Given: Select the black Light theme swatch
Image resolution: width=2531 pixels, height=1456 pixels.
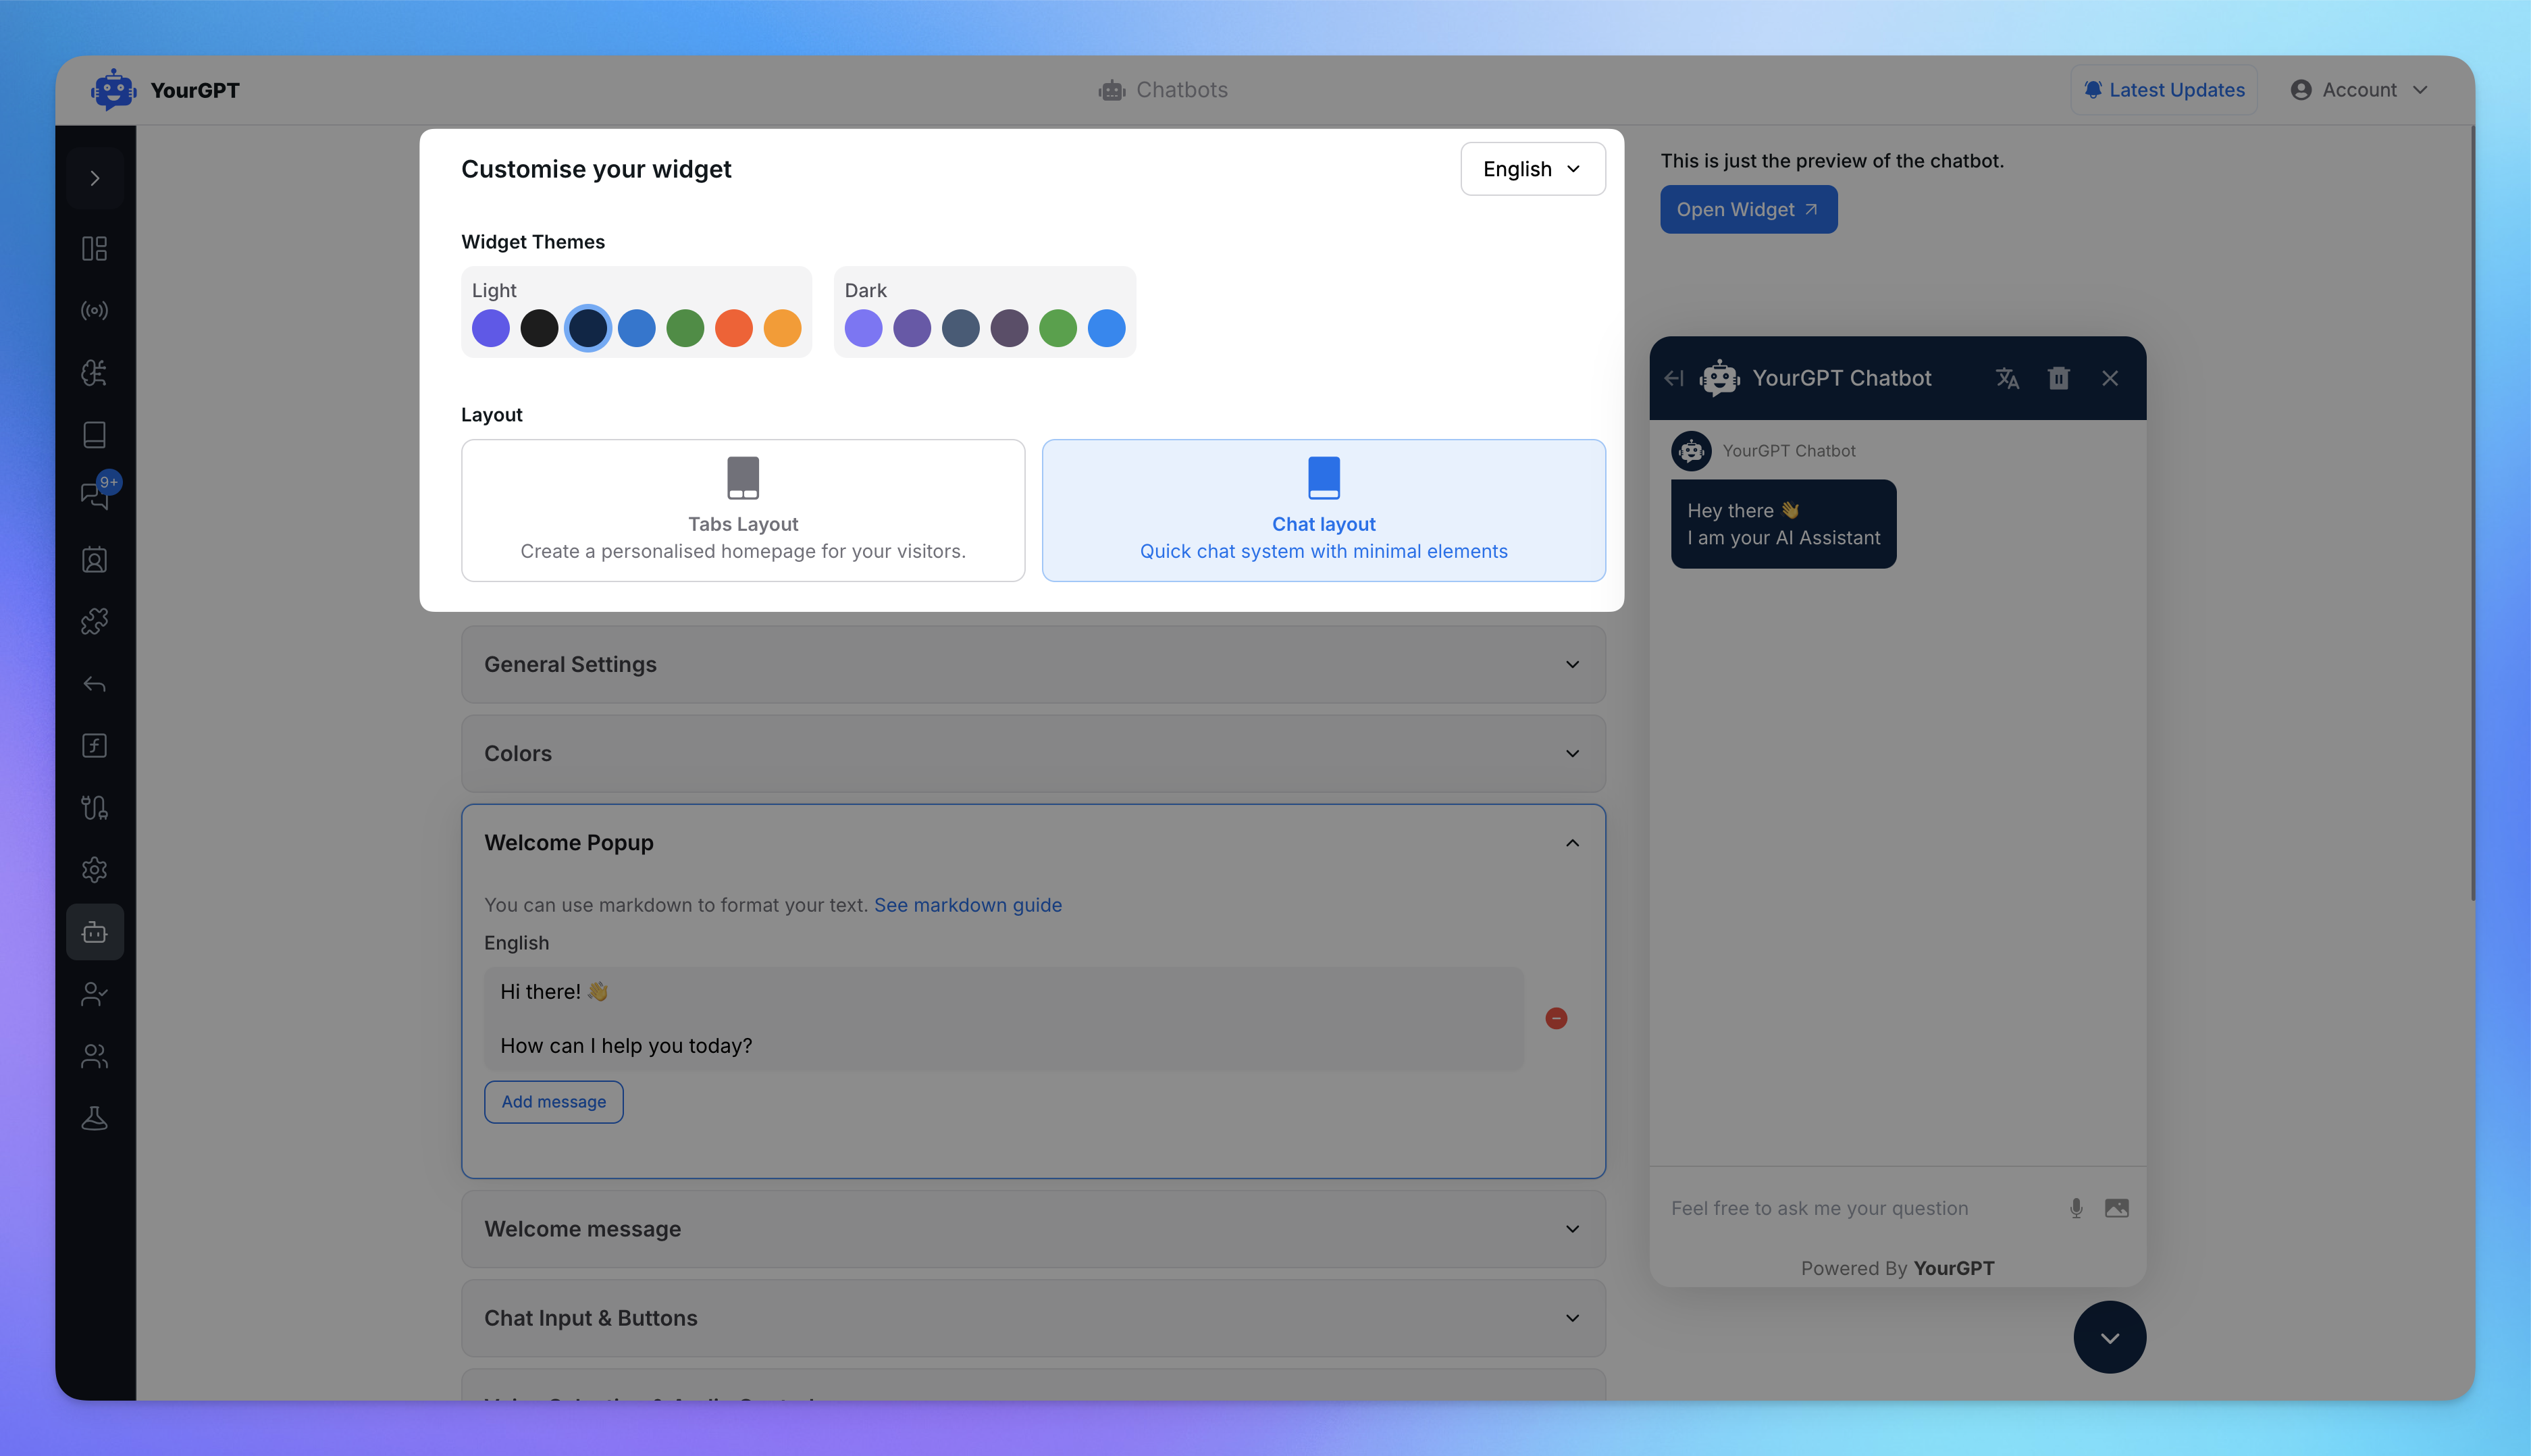Looking at the screenshot, I should tap(539, 328).
